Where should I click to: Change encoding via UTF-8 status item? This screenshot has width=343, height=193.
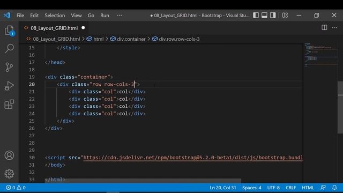[273, 188]
